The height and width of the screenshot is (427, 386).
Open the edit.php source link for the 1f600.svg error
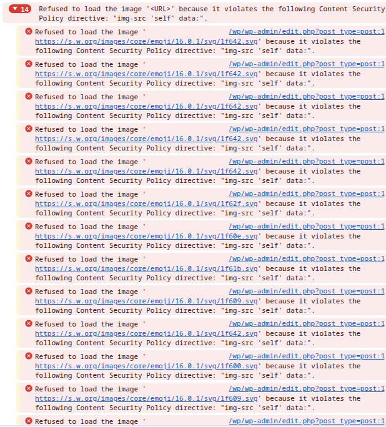(x=307, y=356)
